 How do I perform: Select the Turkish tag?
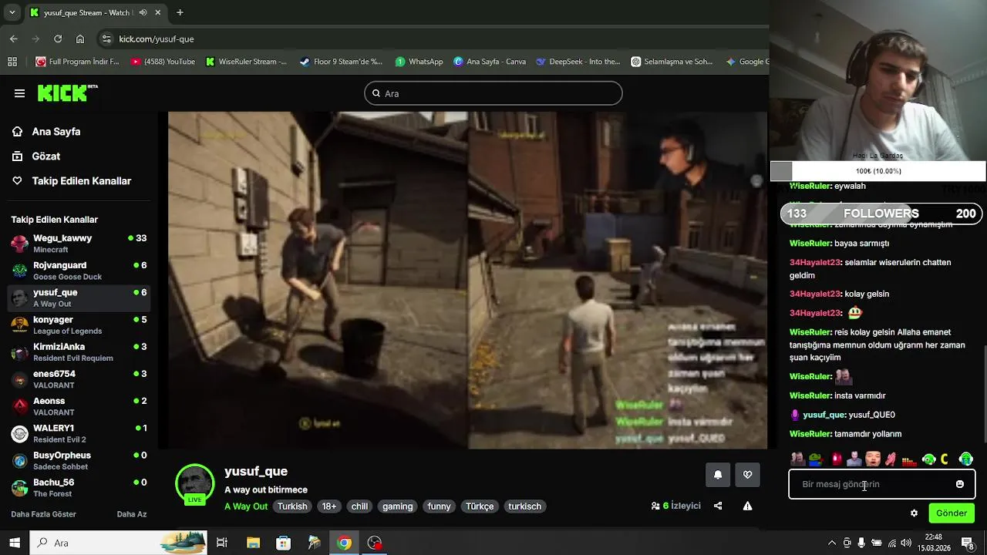tap(292, 506)
